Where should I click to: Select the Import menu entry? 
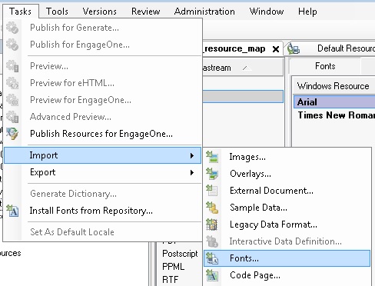102,155
